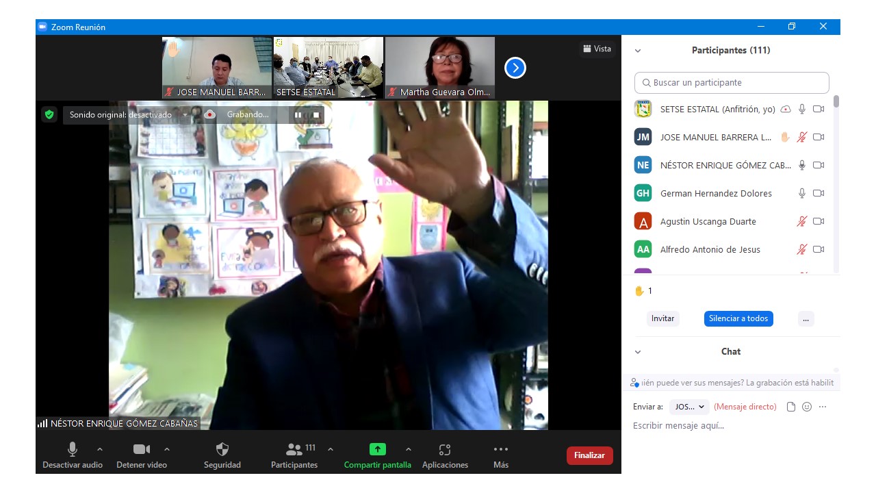Open share options arrow beside Compartir pantalla

click(409, 449)
